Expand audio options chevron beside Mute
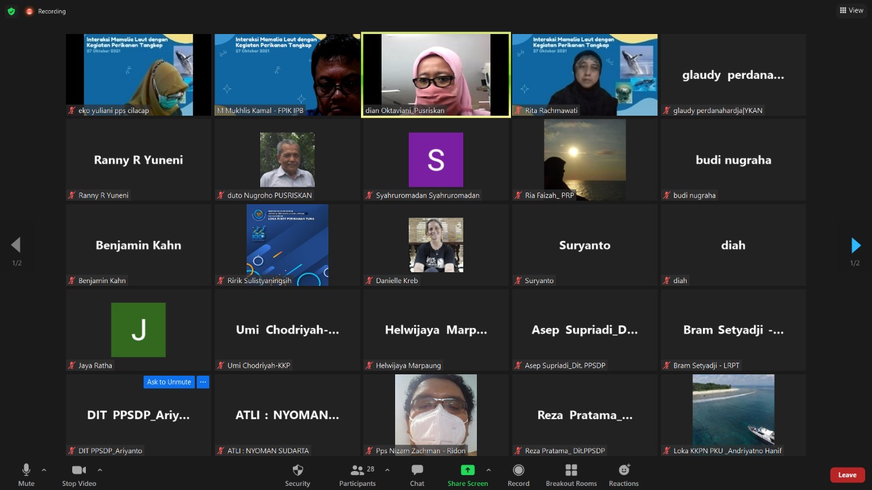Viewport: 872px width, 490px height. (44, 470)
